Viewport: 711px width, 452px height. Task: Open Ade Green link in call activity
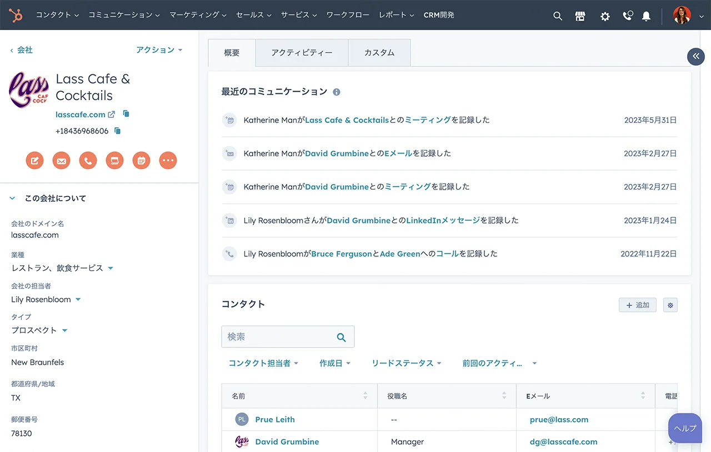[x=400, y=254]
